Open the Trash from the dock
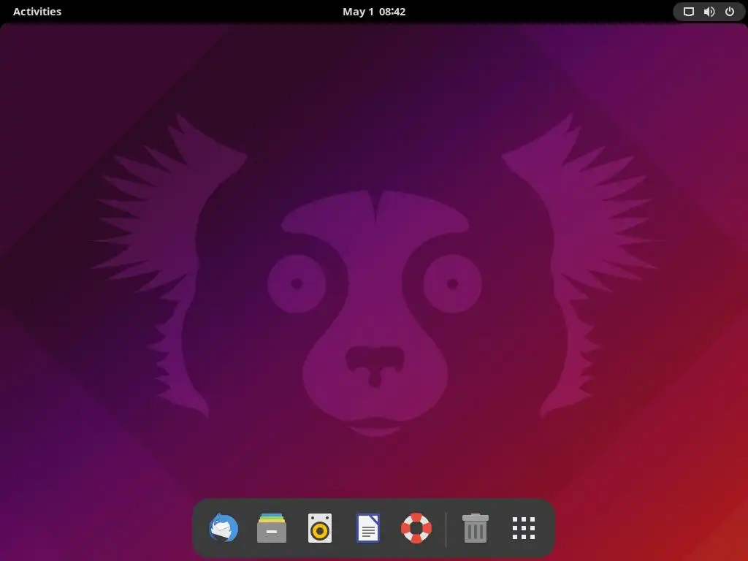 (475, 527)
